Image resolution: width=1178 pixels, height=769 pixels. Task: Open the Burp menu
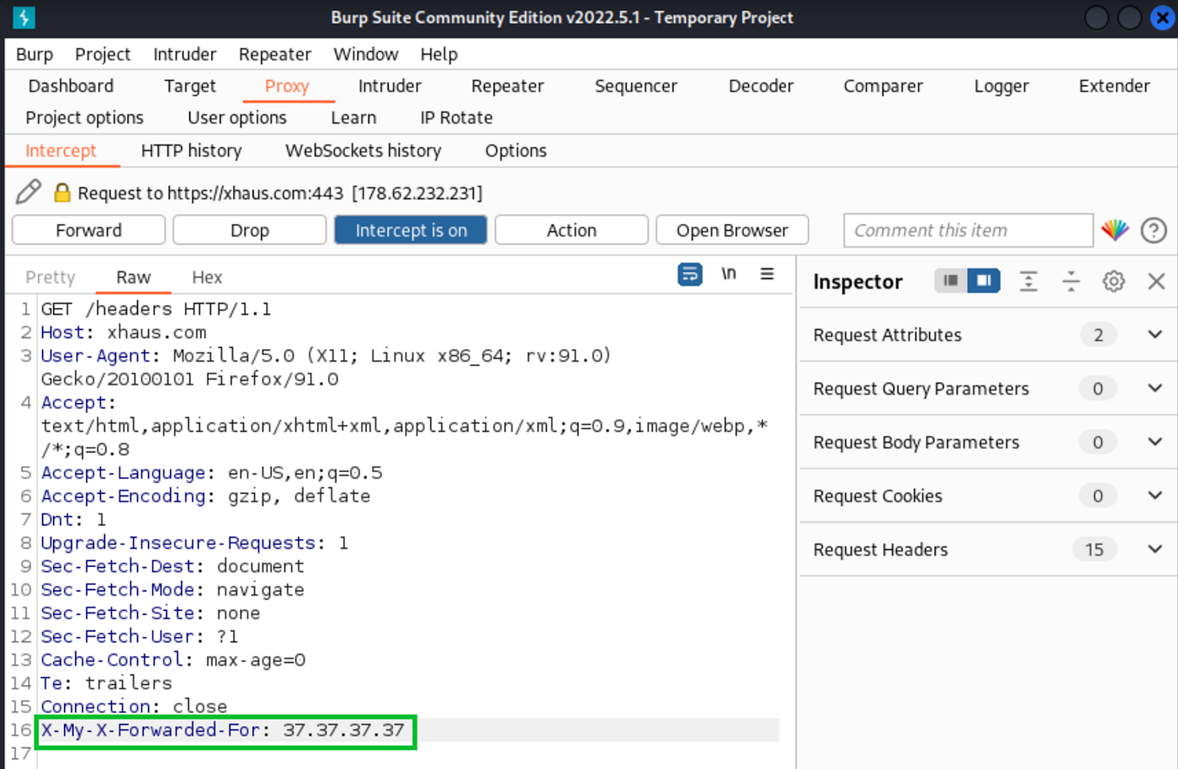coord(34,54)
